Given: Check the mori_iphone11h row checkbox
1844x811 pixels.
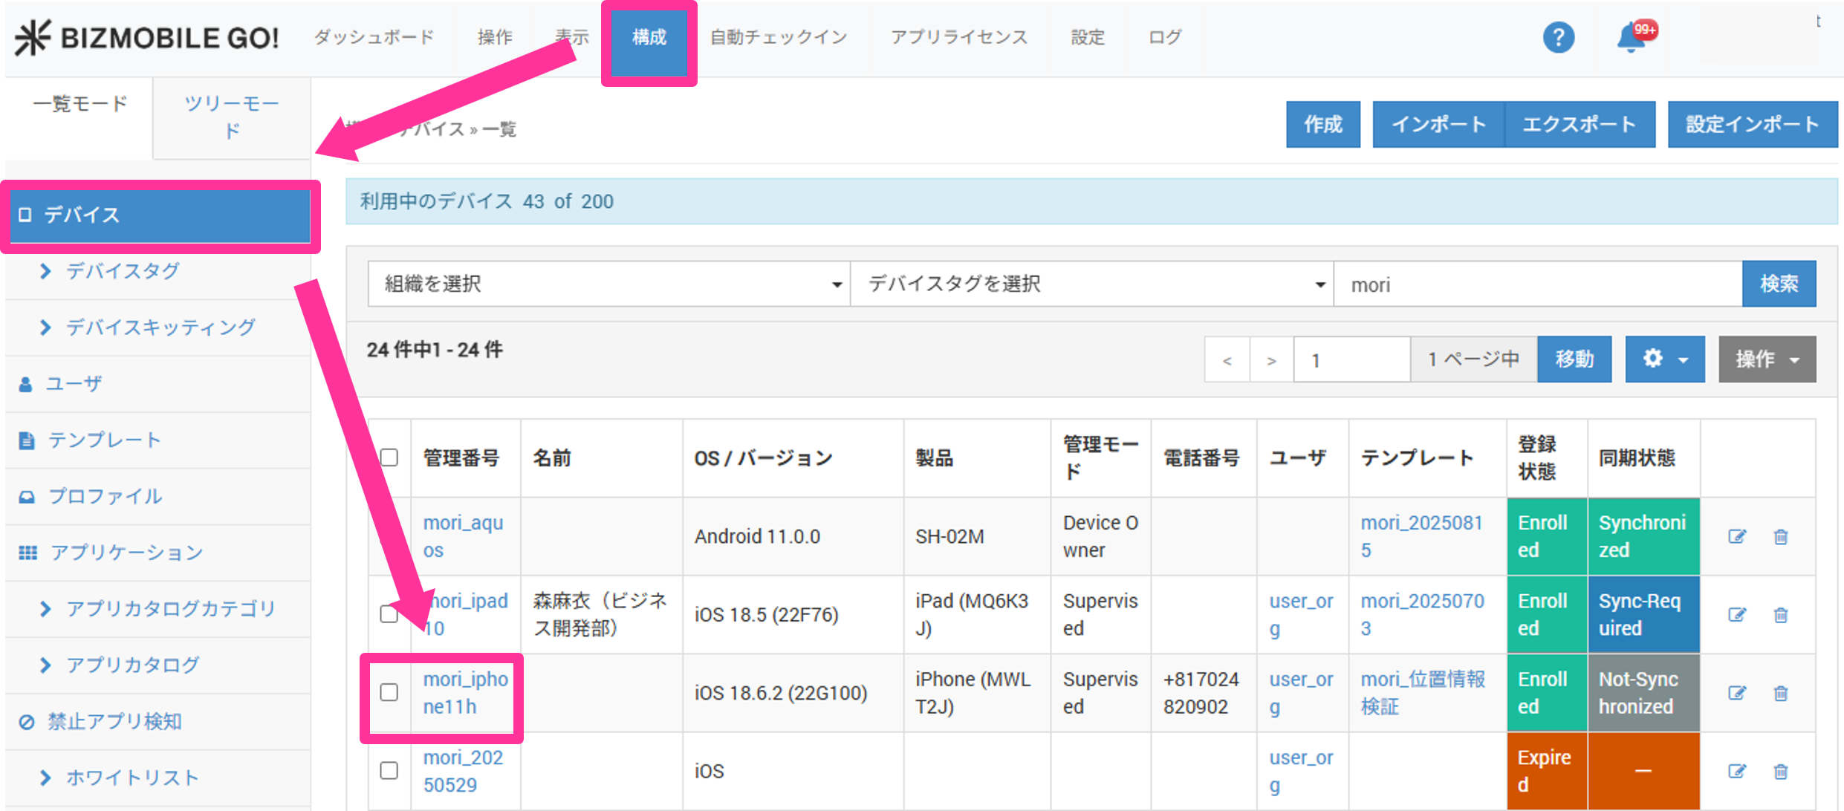Looking at the screenshot, I should tap(389, 692).
